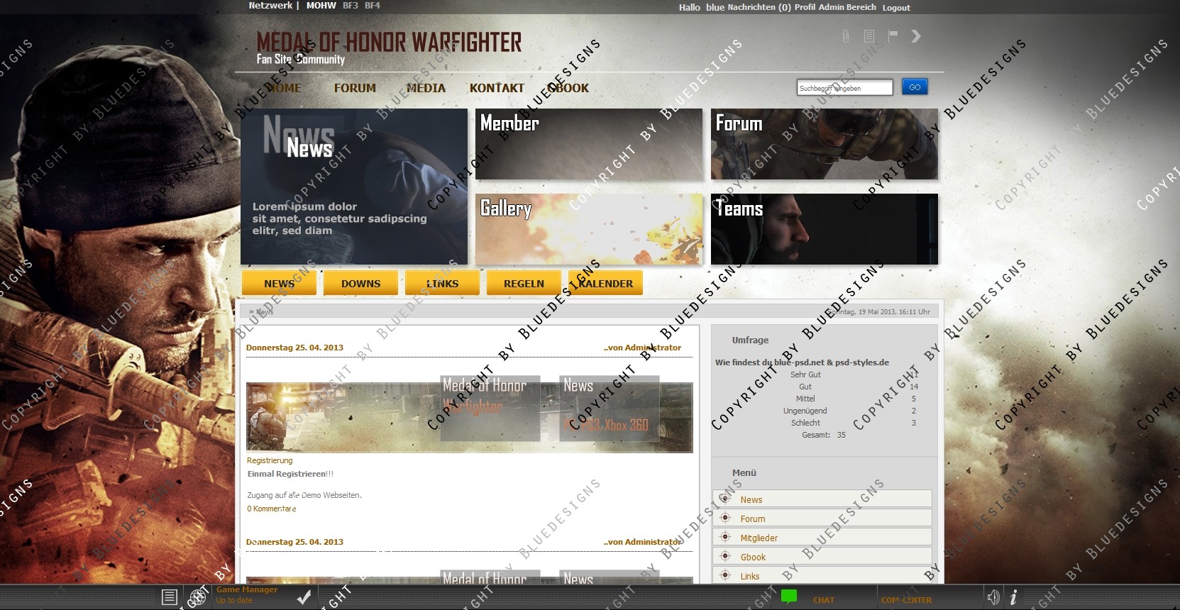Open the Member tile

[x=589, y=144]
